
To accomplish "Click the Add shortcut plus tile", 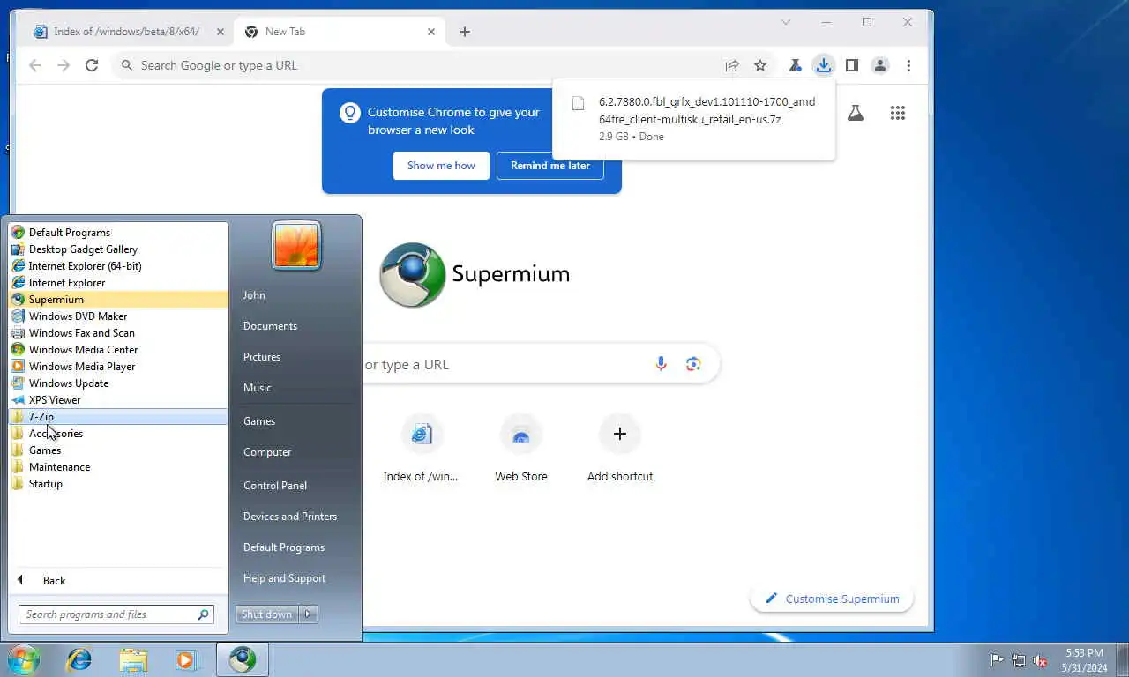I will click(620, 448).
